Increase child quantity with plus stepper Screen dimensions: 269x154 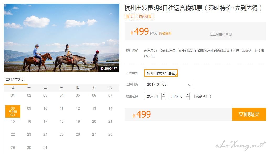pyautogui.click(x=187, y=94)
